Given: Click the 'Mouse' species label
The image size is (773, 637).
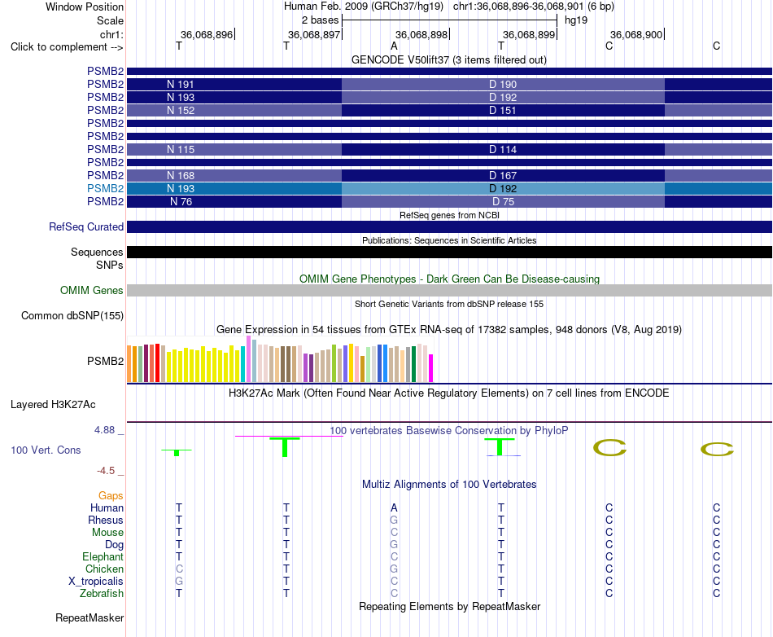Looking at the screenshot, I should click(107, 533).
